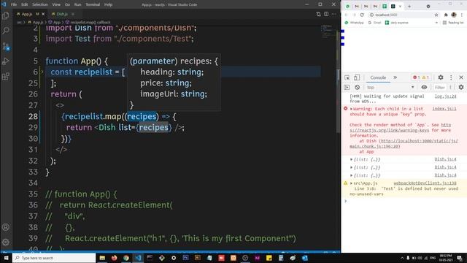This screenshot has width=467, height=263.
Task: Show the hidden bookmarks overflow arrow
Action: pyautogui.click(x=436, y=23)
